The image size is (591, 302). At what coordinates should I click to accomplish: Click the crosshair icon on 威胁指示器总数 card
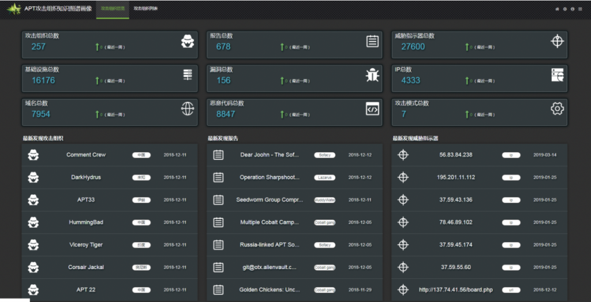point(557,41)
